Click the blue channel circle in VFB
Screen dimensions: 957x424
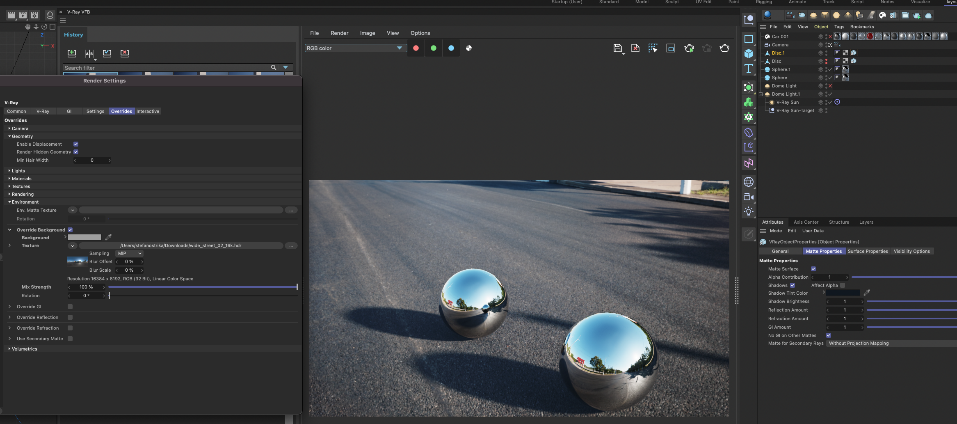451,48
